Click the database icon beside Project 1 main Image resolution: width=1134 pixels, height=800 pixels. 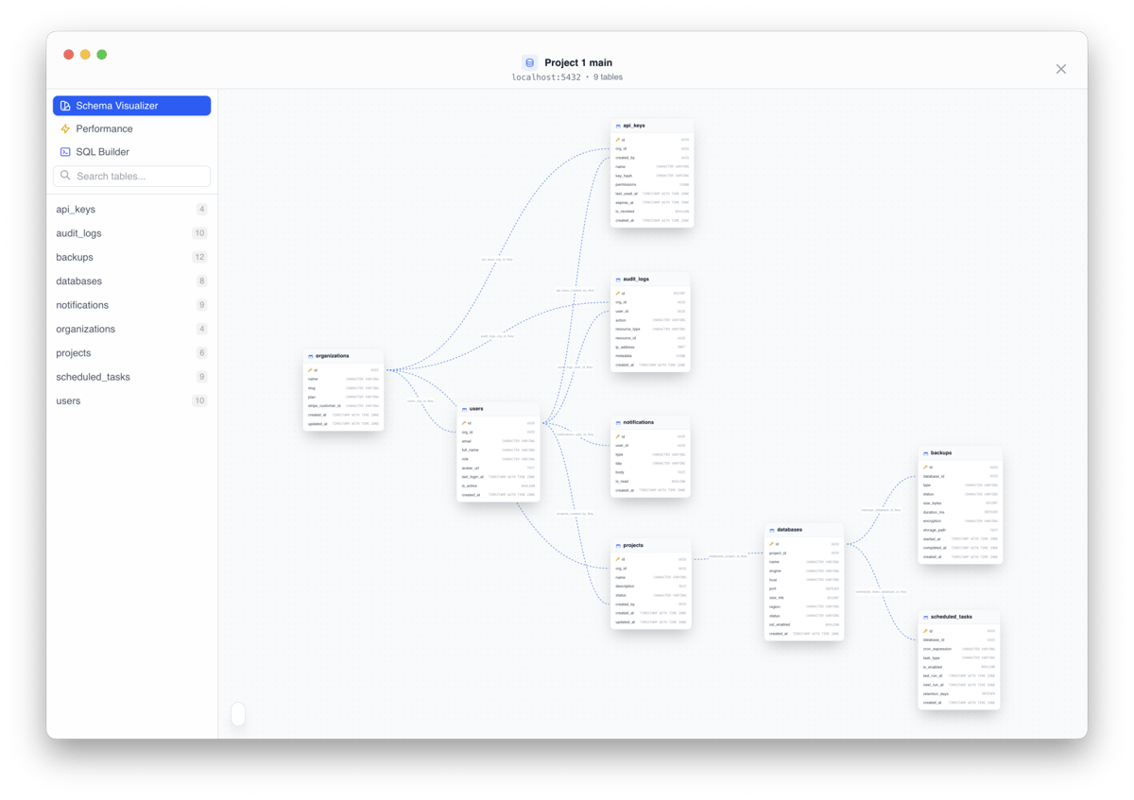529,62
